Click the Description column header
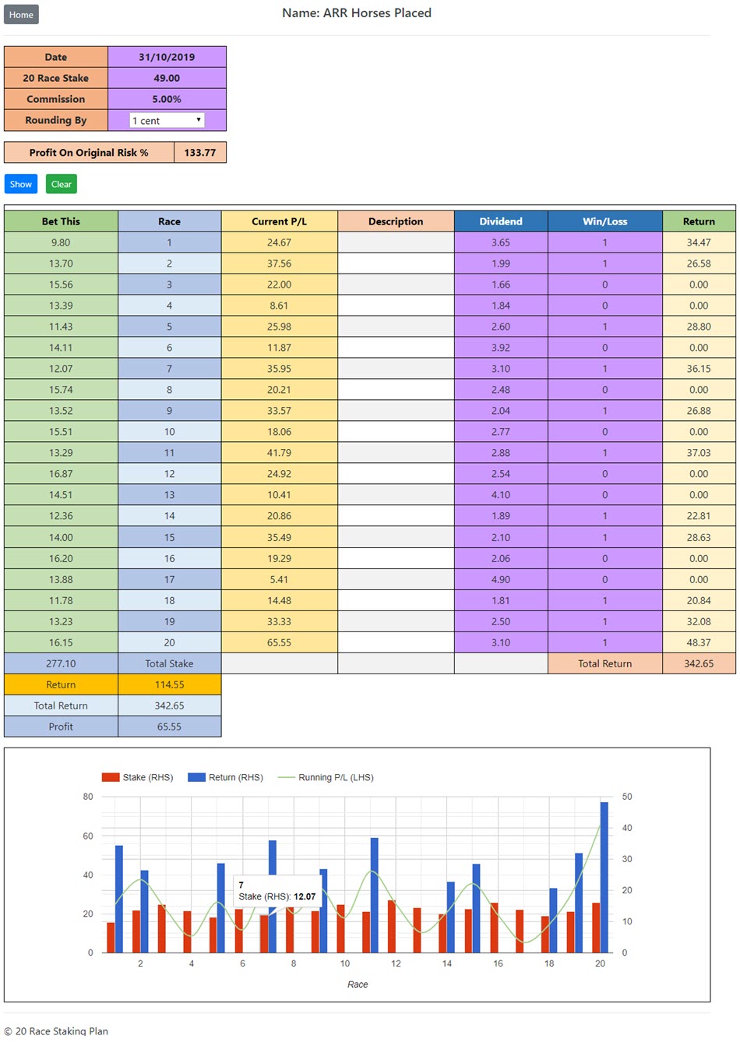This screenshot has height=1043, width=740. coord(396,221)
